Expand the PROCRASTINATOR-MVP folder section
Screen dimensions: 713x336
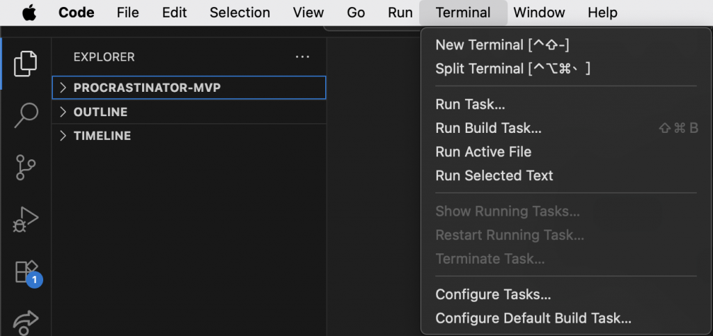(147, 88)
